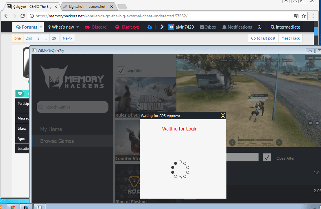Toggle the Large Tiles checkbox
The image size is (321, 209).
tap(121, 70)
